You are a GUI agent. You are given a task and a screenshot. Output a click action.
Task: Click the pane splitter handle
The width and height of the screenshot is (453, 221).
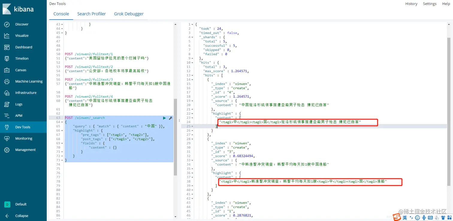coord(179,120)
